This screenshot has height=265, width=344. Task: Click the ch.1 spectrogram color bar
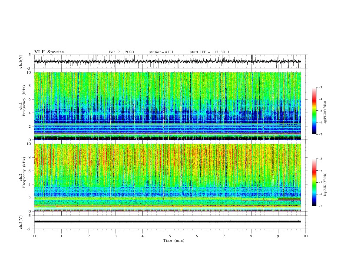314,111
